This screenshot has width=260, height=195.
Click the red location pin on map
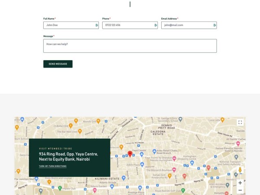[130, 154]
